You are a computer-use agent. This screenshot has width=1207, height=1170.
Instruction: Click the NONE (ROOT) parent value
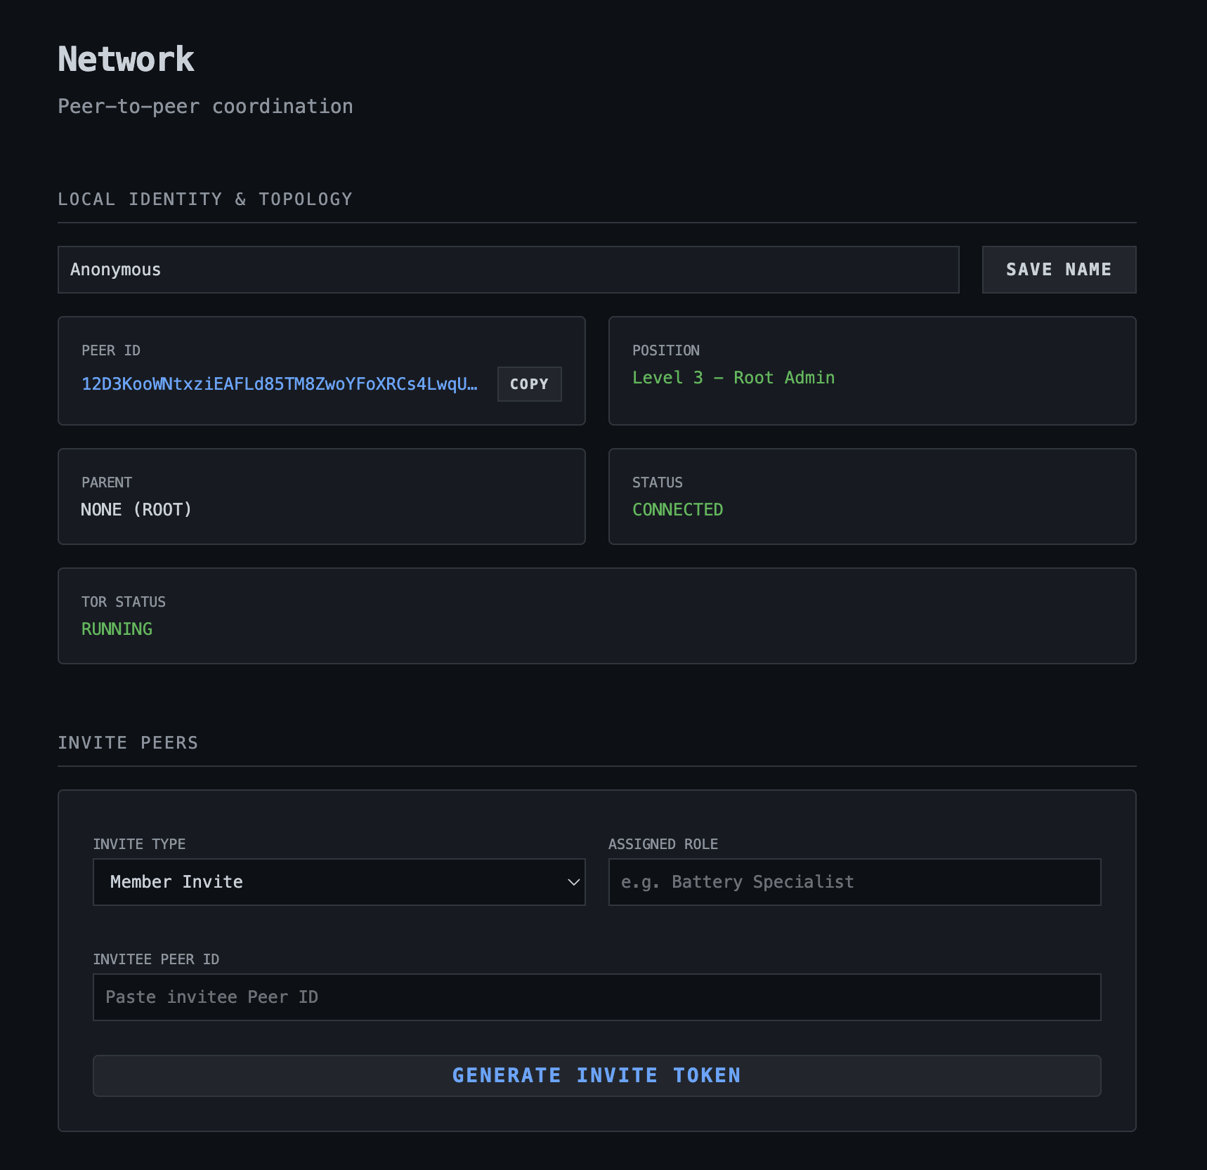[136, 510]
